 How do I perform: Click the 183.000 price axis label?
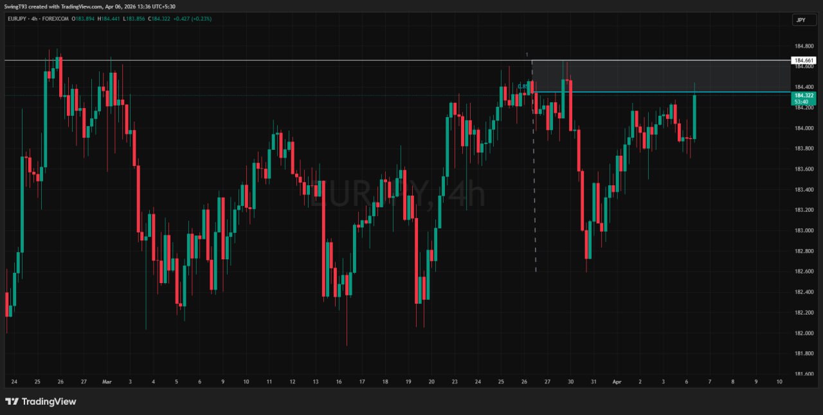[x=804, y=230]
